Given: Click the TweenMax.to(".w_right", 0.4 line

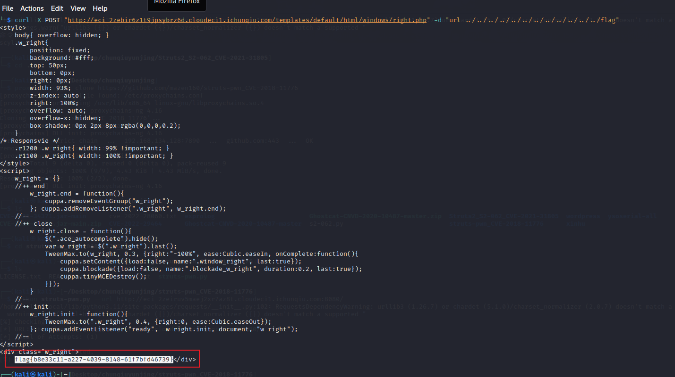Looking at the screenshot, I should coord(158,322).
